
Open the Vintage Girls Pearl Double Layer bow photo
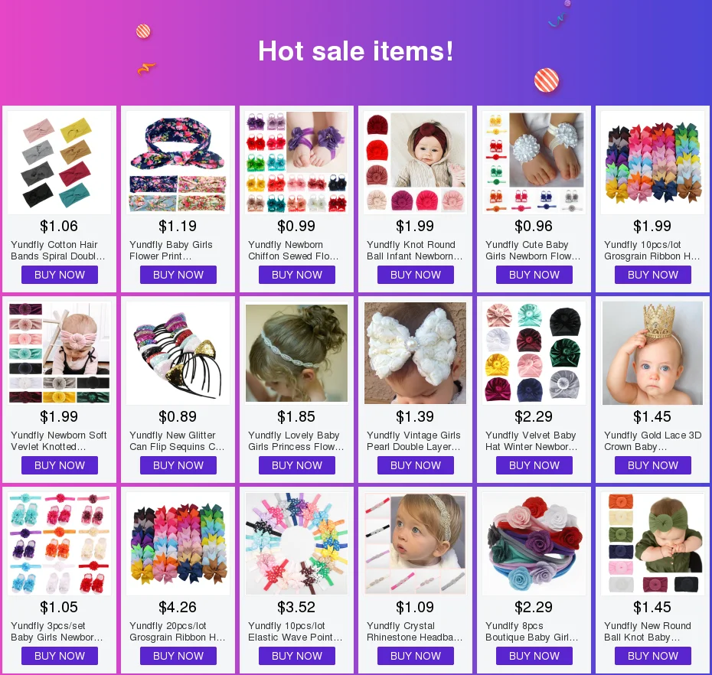click(416, 353)
